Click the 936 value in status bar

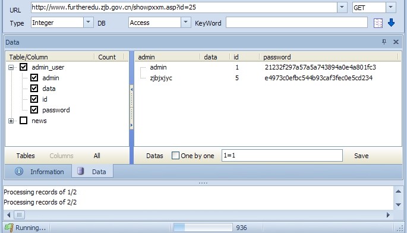pyautogui.click(x=241, y=228)
